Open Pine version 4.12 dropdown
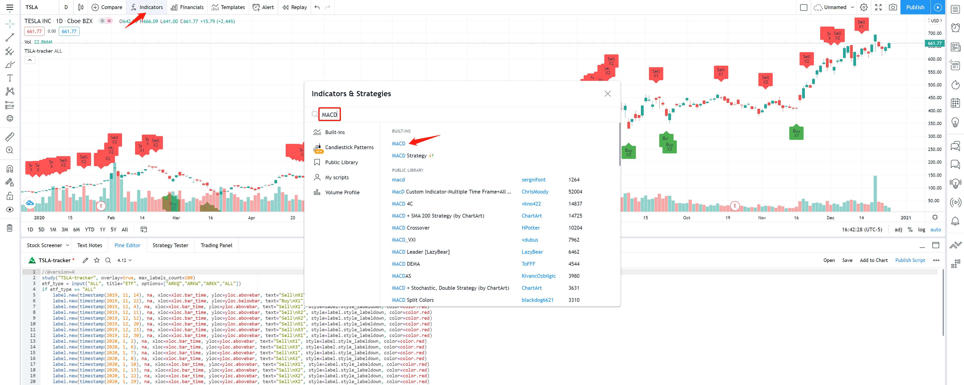Screen dimensions: 964x385 pos(124,260)
